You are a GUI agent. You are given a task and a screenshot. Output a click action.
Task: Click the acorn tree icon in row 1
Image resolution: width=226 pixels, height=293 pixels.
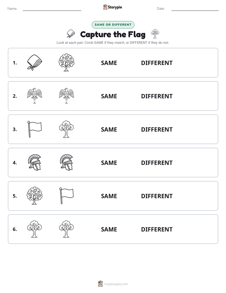point(66,62)
